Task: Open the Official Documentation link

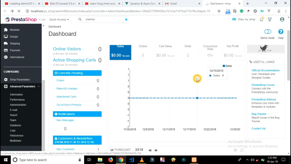Action: point(265,70)
